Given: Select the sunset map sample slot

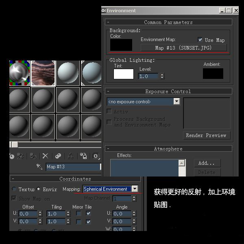Looking at the screenshot, I should (43, 73).
